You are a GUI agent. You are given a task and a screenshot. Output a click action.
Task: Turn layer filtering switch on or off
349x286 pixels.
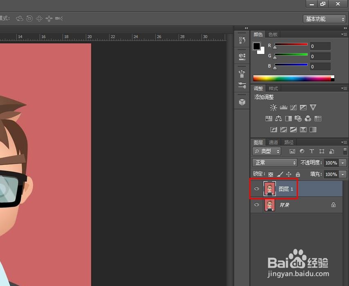click(345, 151)
